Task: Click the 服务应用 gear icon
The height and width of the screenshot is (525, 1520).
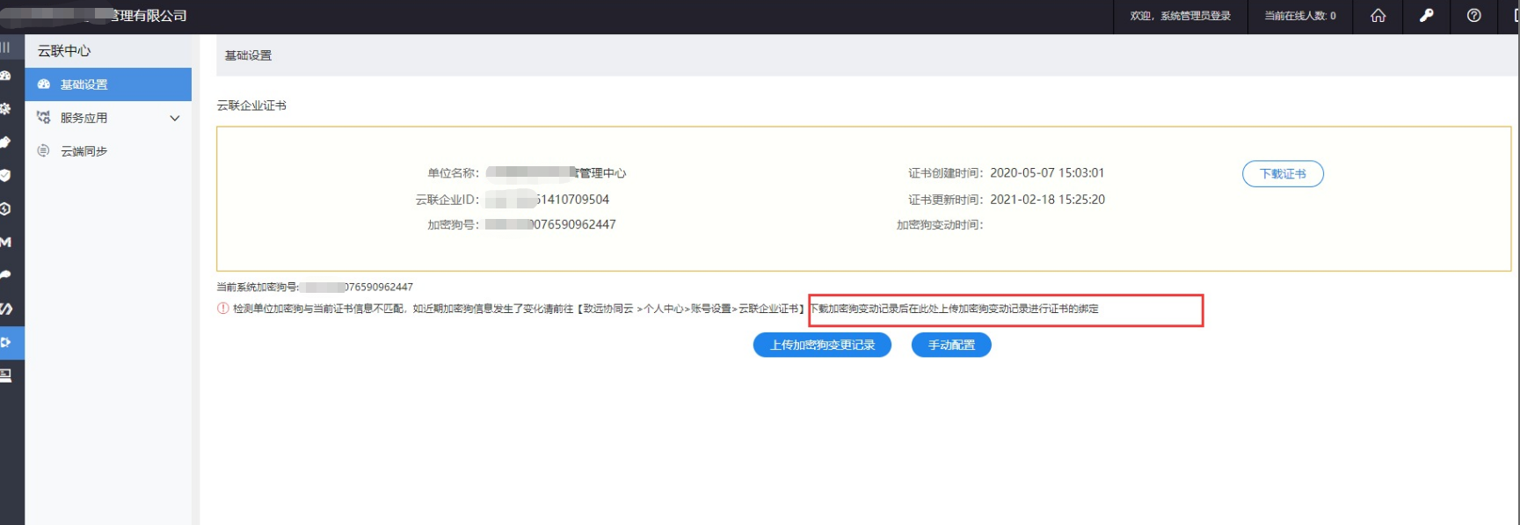Action: [x=43, y=117]
